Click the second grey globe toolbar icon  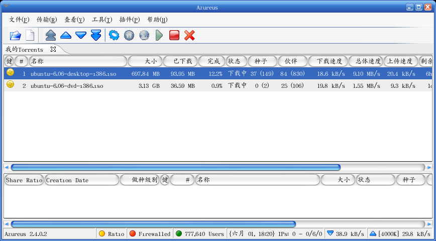pos(144,35)
